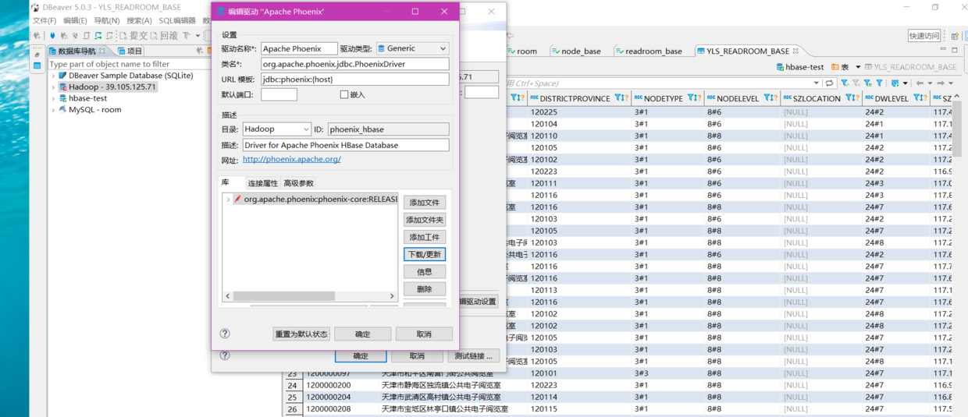Image resolution: width=968 pixels, height=417 pixels.
Task: Click the URL 模板 input field
Action: 355,80
